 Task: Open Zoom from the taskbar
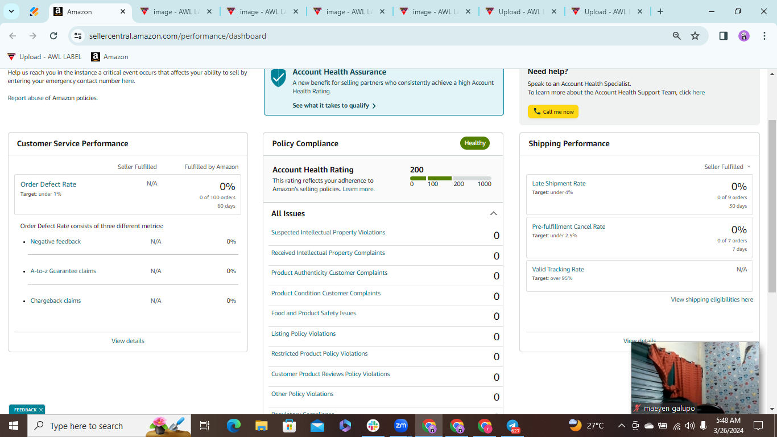(401, 426)
